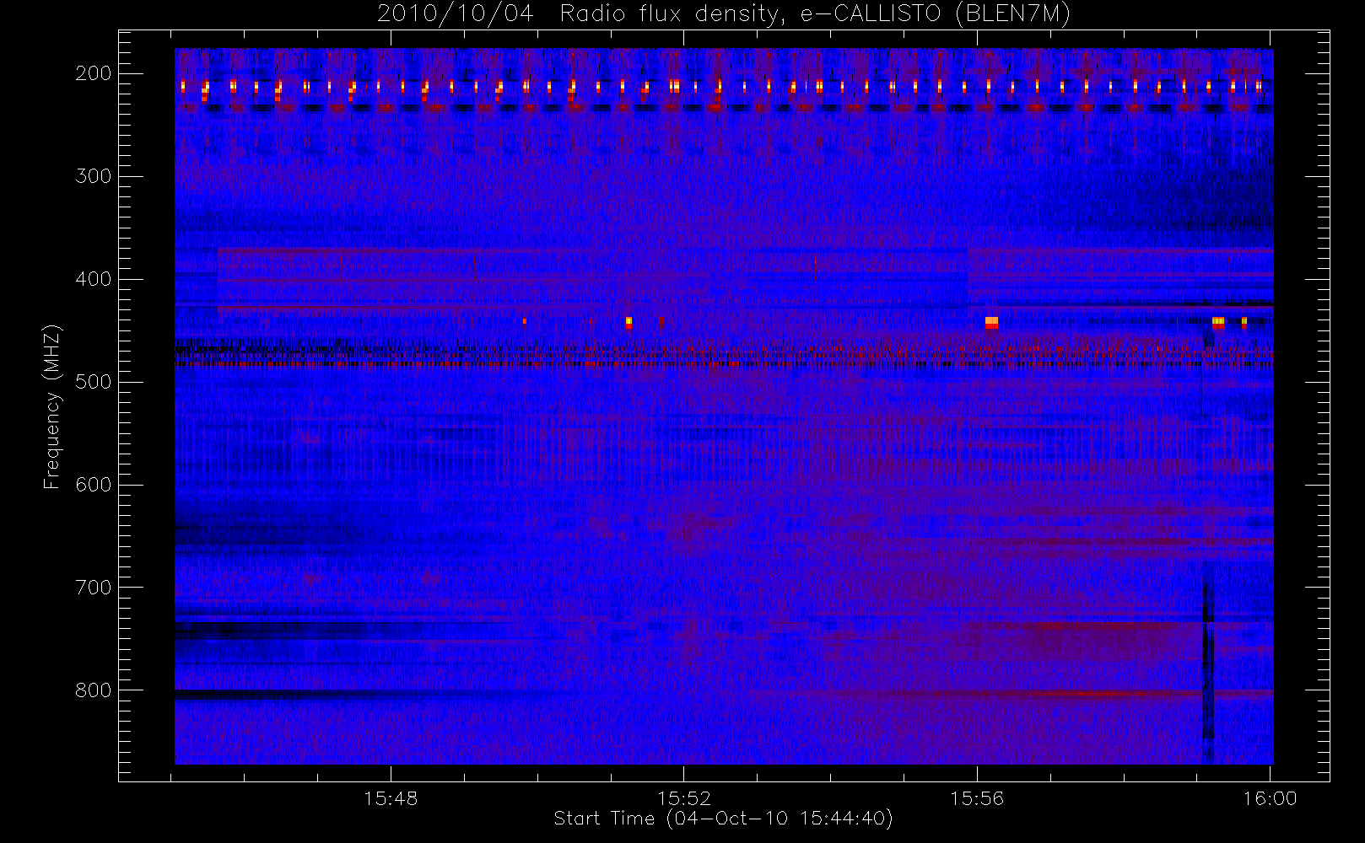Click the 'e-CALLISTO (BLEN7M)' station label in title
The image size is (1365, 843).
(935, 14)
